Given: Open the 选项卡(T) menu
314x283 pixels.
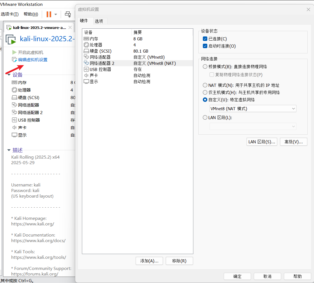Looking at the screenshot, I should [x=9, y=14].
